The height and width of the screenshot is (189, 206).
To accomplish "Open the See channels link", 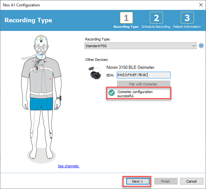I will (x=69, y=166).
